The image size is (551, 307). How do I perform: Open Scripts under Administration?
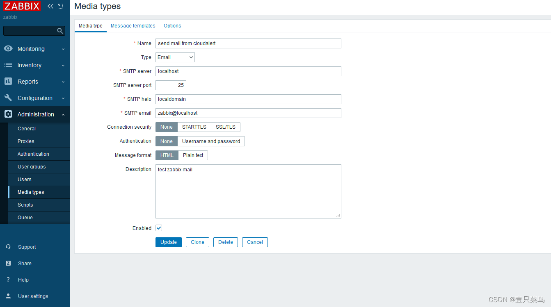tap(39, 205)
